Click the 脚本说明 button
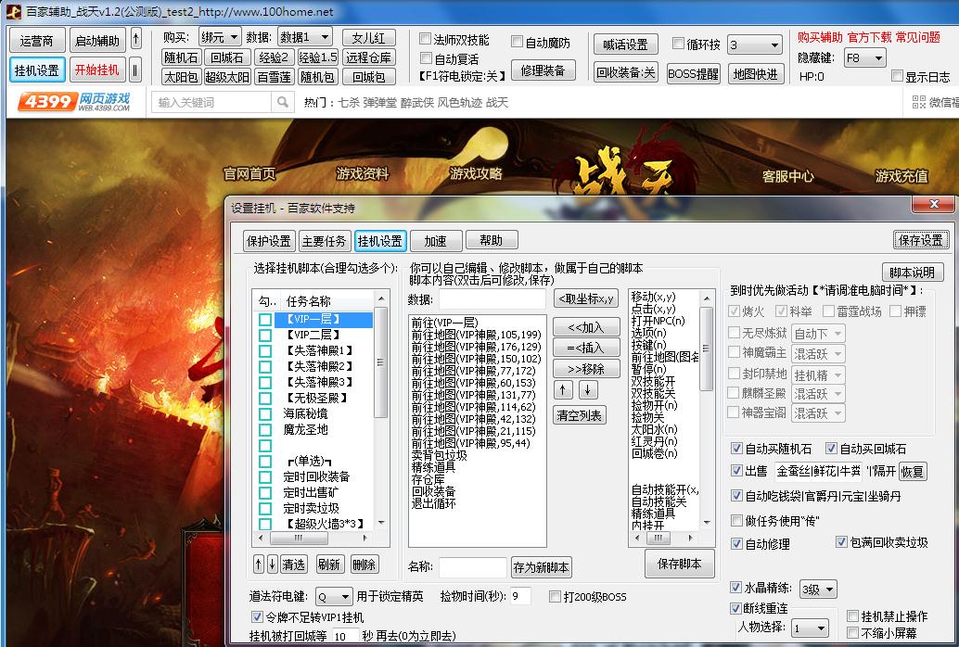This screenshot has height=647, width=959. tap(913, 273)
